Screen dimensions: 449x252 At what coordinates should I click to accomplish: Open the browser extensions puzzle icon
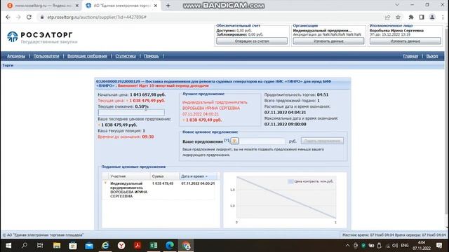(411, 17)
